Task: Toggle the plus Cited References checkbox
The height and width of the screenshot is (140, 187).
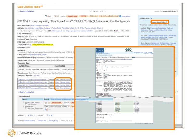Action: (26, 108)
